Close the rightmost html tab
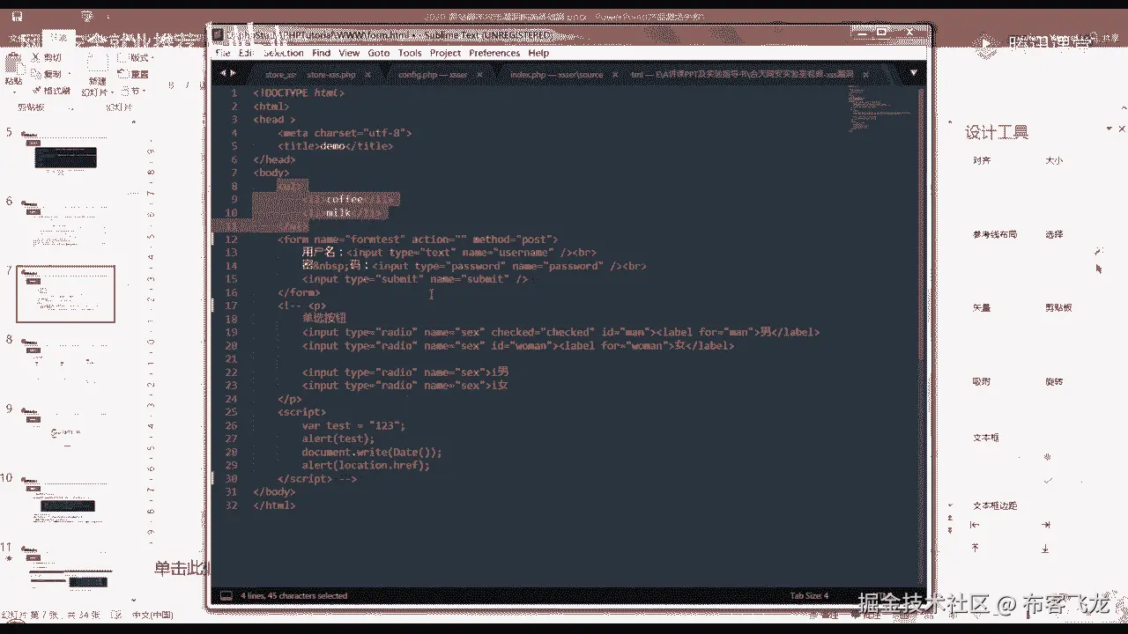This screenshot has width=1128, height=634. (865, 75)
